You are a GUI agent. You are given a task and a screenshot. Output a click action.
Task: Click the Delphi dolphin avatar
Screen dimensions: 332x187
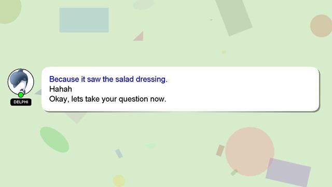21,82
